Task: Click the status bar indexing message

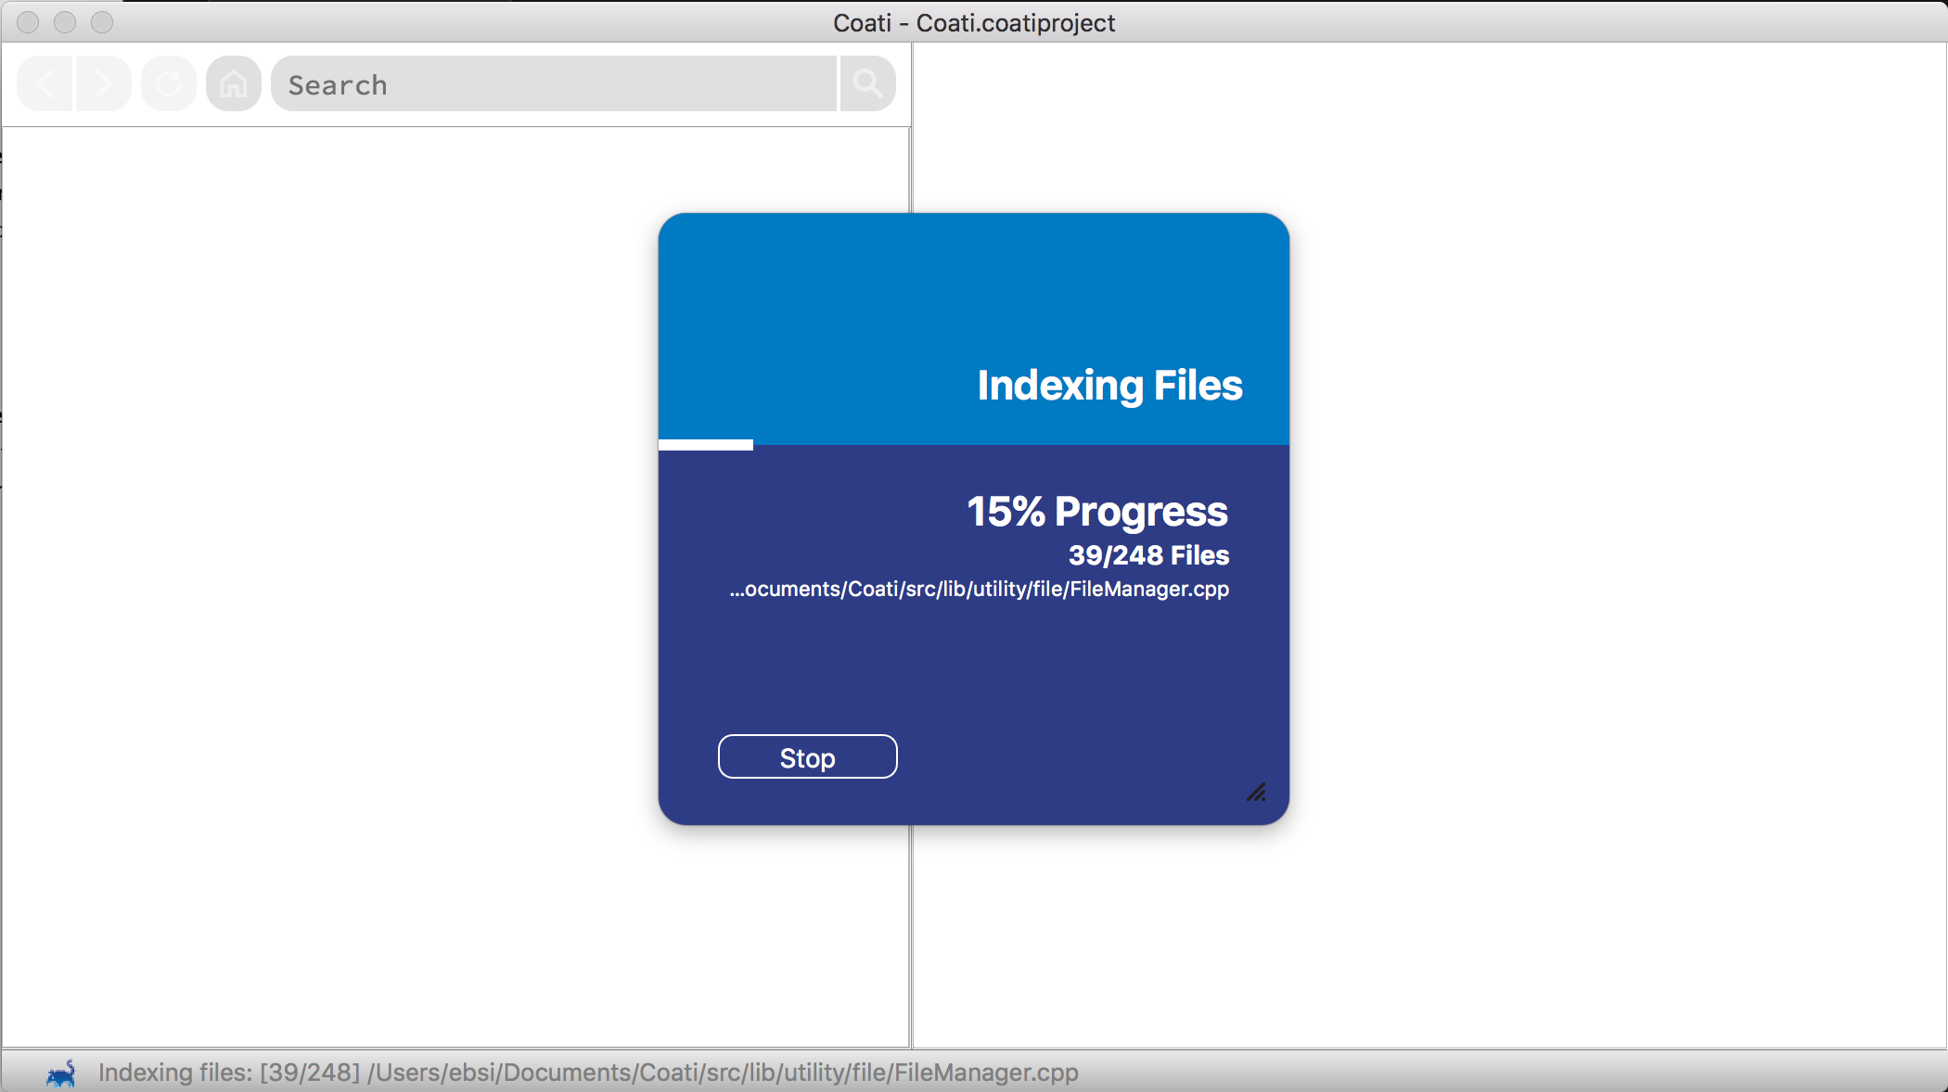Action: coord(588,1073)
